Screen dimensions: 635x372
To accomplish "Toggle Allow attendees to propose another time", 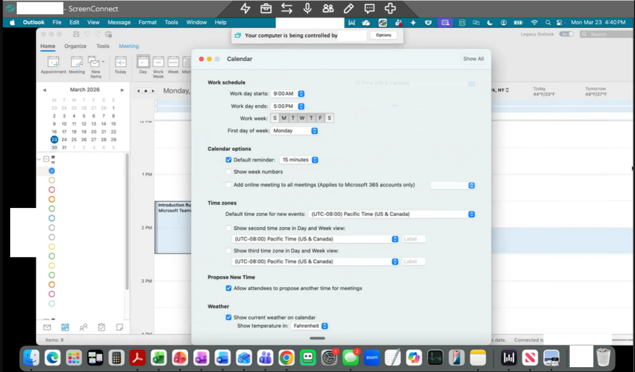I will coord(229,288).
